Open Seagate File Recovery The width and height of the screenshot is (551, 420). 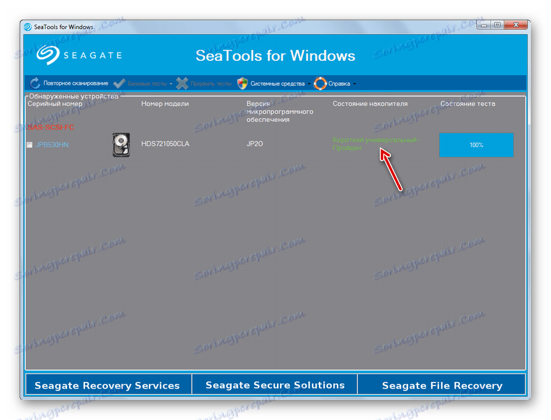pos(441,384)
